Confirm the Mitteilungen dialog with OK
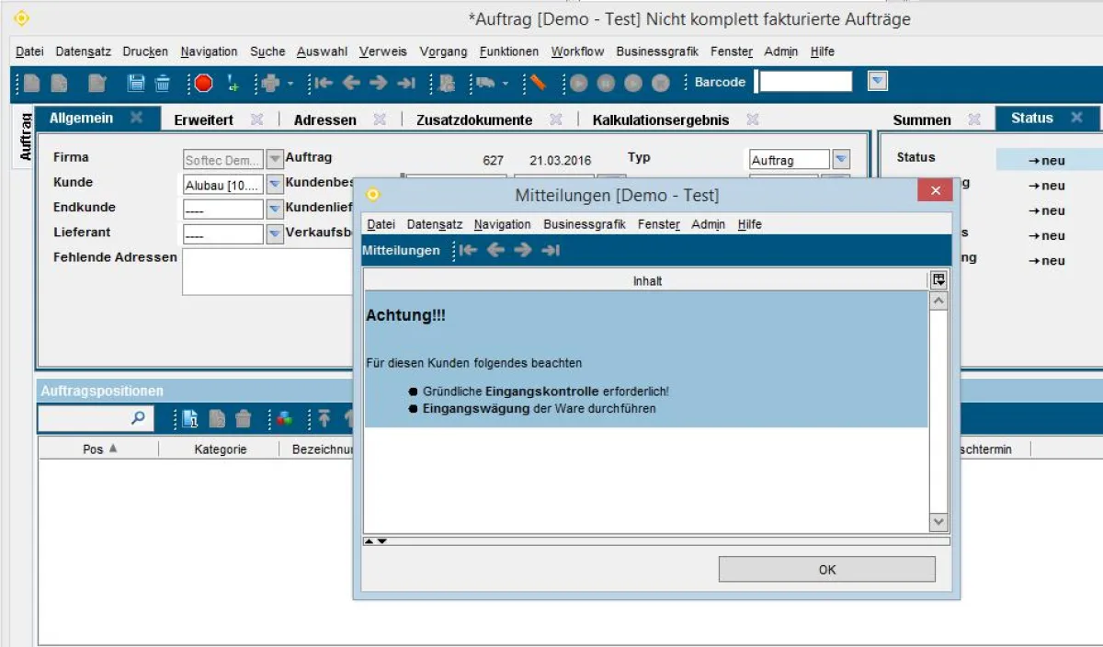 tap(826, 569)
